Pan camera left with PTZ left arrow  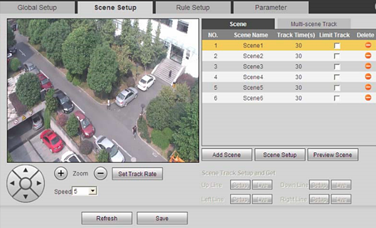13,184
